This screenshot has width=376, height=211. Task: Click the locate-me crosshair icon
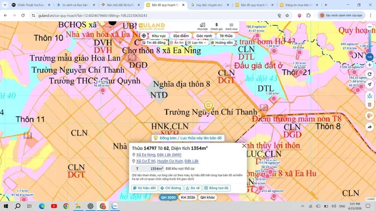tap(144, 35)
